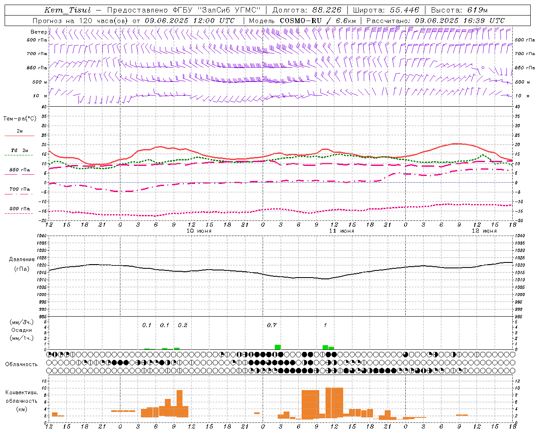The image size is (537, 430).
Task: Click the 11 июня date label
Action: [341, 231]
